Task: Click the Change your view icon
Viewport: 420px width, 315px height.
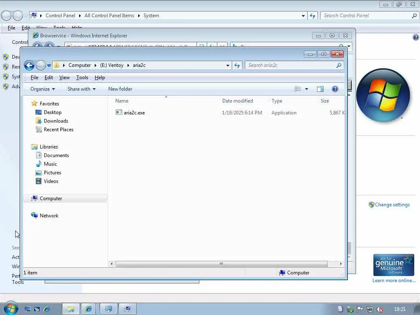Action: click(298, 89)
